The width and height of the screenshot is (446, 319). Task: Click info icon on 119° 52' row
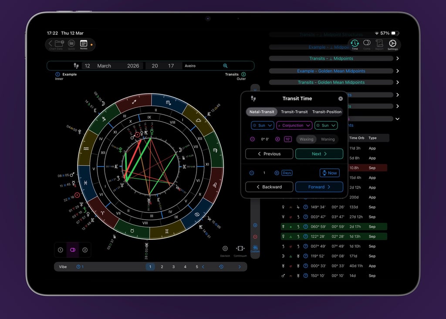pos(305,256)
